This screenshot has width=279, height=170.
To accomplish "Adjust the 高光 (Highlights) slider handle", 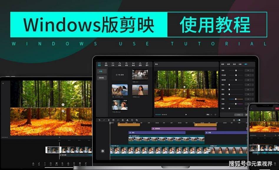I will pyautogui.click(x=229, y=90).
